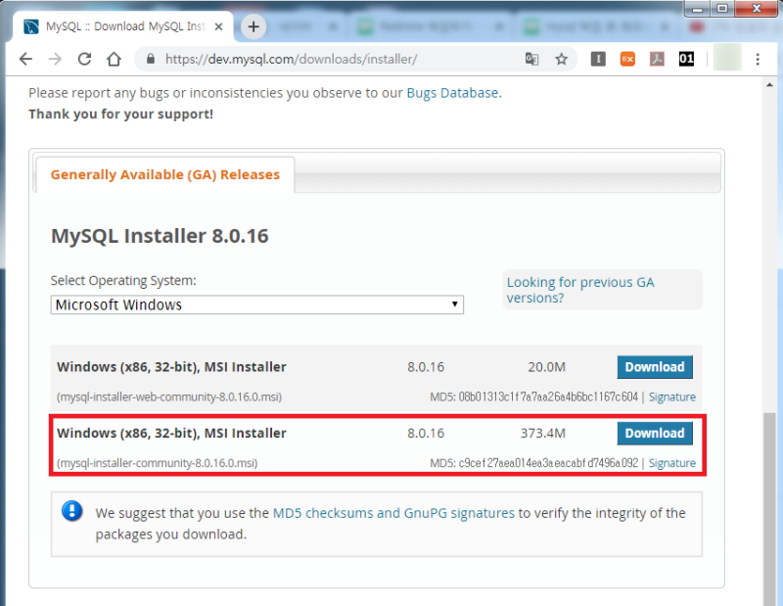This screenshot has height=606, width=783.
Task: Open a new browser tab
Action: 253,26
